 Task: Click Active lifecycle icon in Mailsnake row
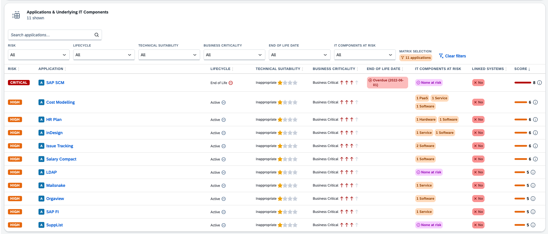tap(224, 186)
